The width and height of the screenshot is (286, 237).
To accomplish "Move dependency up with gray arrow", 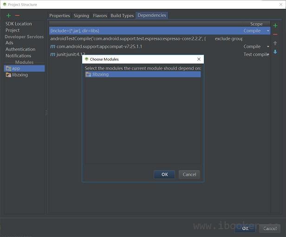I will (x=275, y=43).
